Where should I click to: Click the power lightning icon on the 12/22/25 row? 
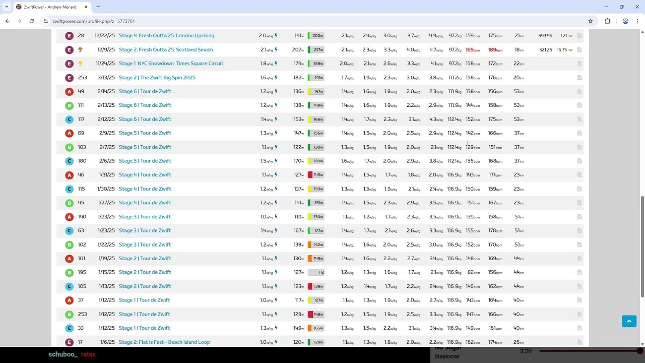(x=276, y=36)
